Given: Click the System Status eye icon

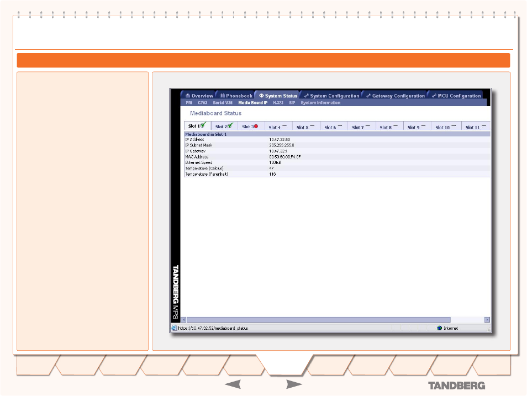Looking at the screenshot, I should pyautogui.click(x=261, y=96).
